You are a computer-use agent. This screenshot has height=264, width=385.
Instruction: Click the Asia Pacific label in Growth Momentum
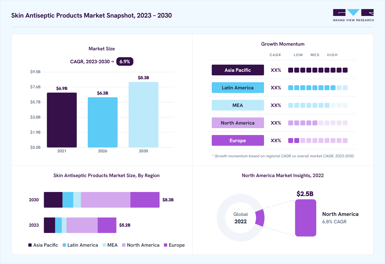(x=238, y=70)
